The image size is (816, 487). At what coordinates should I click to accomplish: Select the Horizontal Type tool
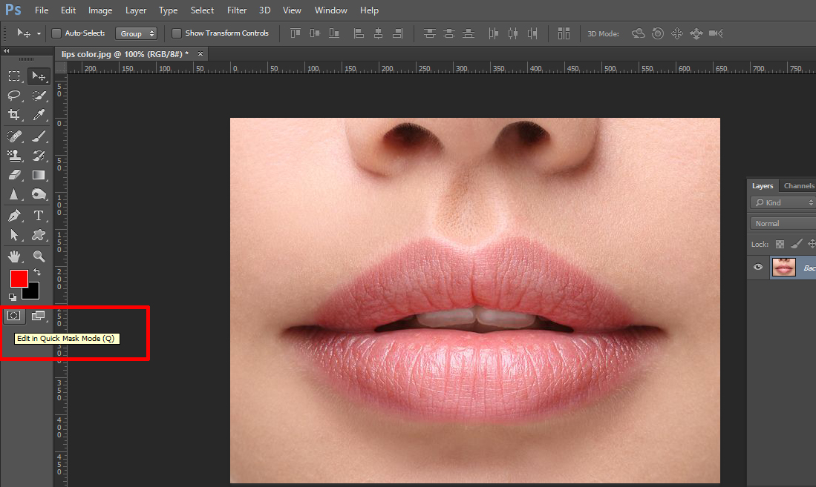[39, 216]
